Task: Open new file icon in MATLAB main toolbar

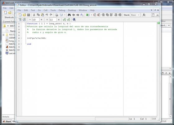Action: pyautogui.click(x=6, y=13)
